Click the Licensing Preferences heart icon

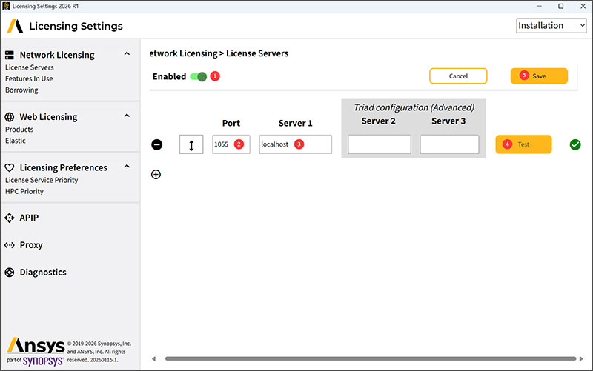[x=10, y=167]
